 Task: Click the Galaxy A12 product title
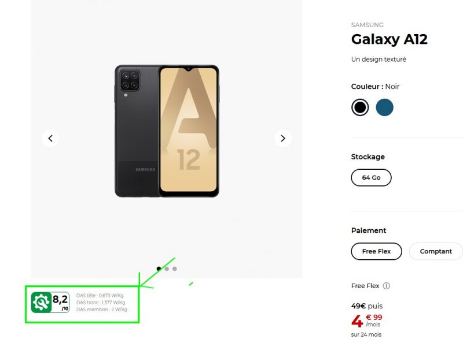point(389,40)
